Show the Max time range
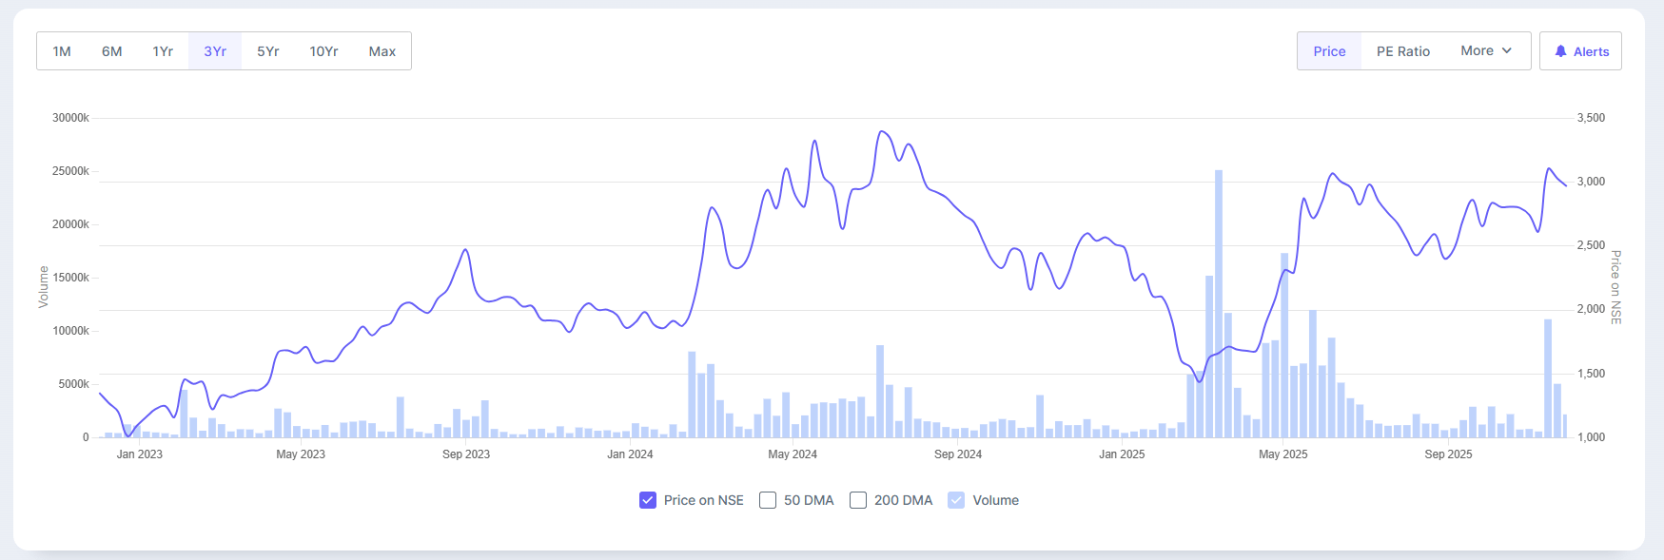This screenshot has height=560, width=1664. (x=382, y=51)
